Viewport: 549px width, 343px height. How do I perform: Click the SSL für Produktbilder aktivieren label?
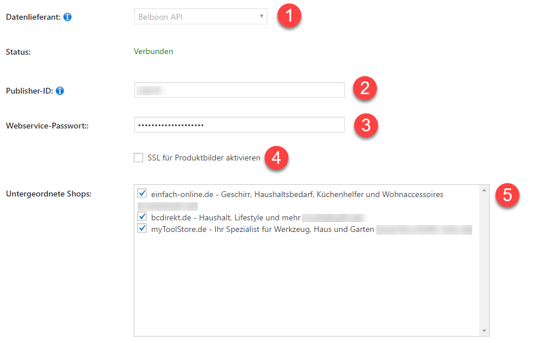[204, 158]
